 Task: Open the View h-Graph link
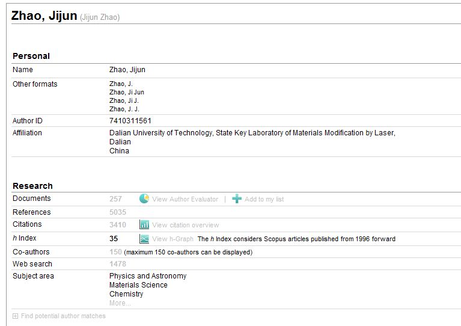point(172,239)
